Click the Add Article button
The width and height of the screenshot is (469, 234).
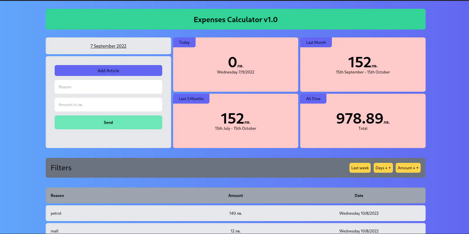click(x=108, y=71)
